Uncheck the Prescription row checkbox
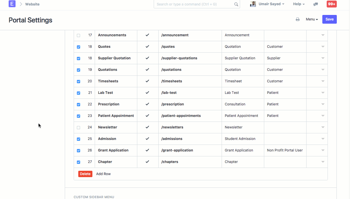The width and height of the screenshot is (350, 199). click(79, 105)
